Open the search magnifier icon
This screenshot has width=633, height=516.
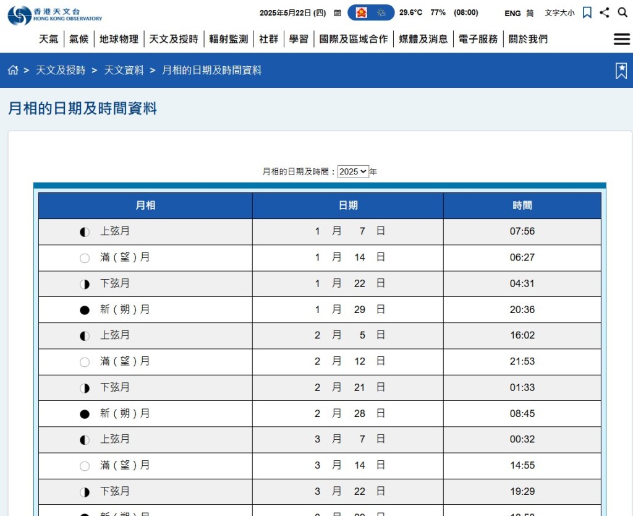coord(622,12)
